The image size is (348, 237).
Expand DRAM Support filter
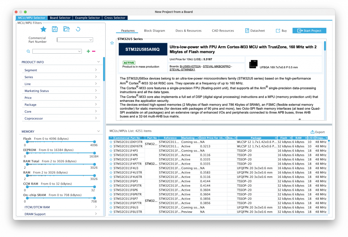pyautogui.click(x=96, y=214)
